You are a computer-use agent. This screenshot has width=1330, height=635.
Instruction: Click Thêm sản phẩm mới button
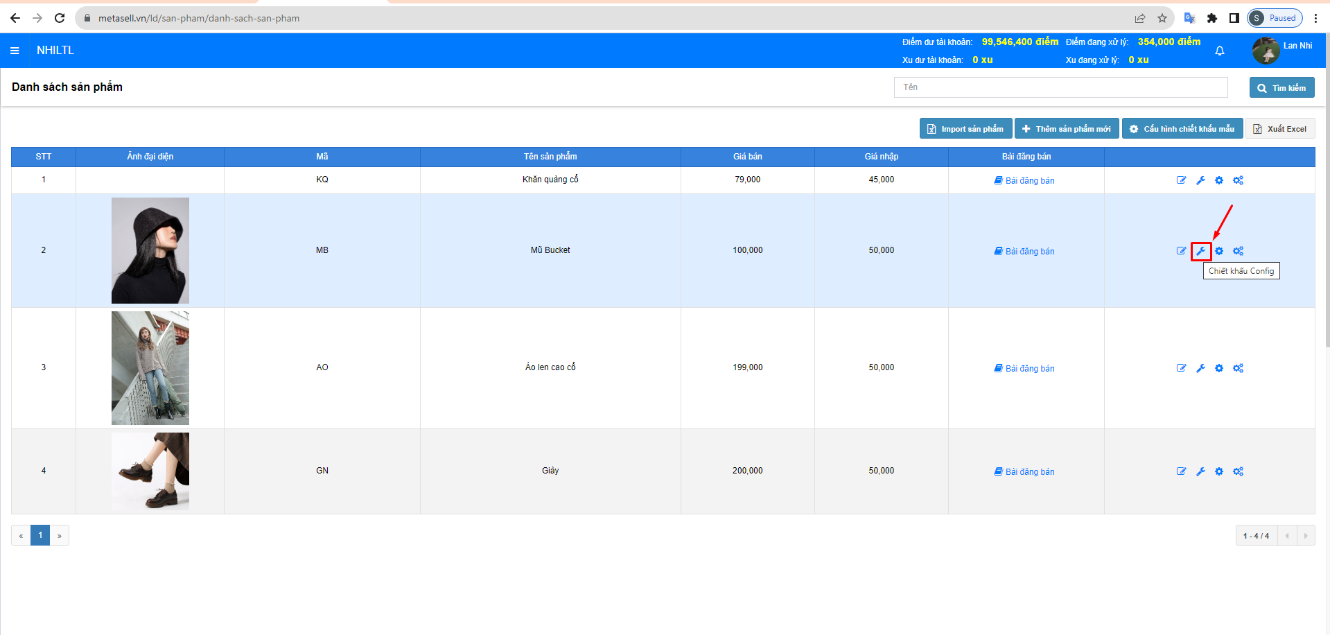pyautogui.click(x=1066, y=129)
